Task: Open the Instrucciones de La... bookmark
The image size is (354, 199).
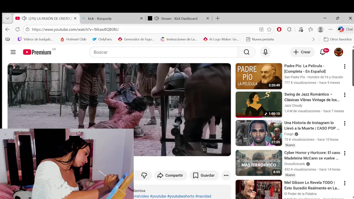Action: [179, 39]
